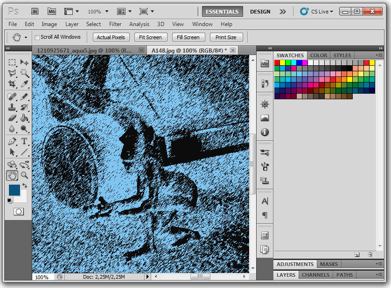Screen dimensions: 391x288
Task: Select the Type tool
Action: click(x=24, y=141)
